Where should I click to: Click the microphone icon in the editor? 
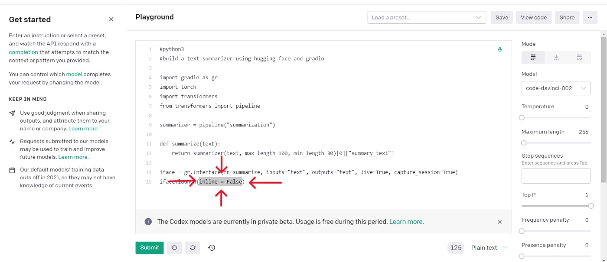pyautogui.click(x=500, y=49)
